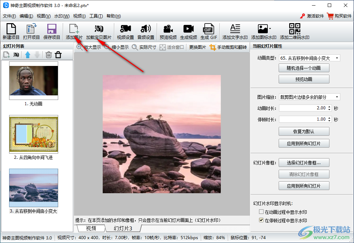Open the 帮助(H) menu
The width and height of the screenshot is (354, 243).
click(x=114, y=16)
